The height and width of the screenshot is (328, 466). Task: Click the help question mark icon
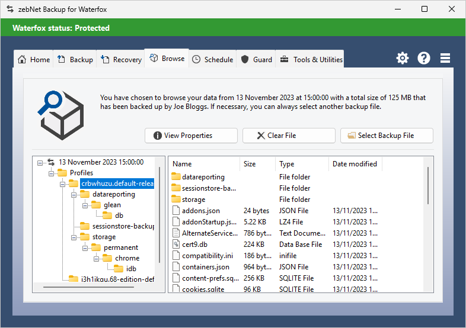(x=424, y=58)
